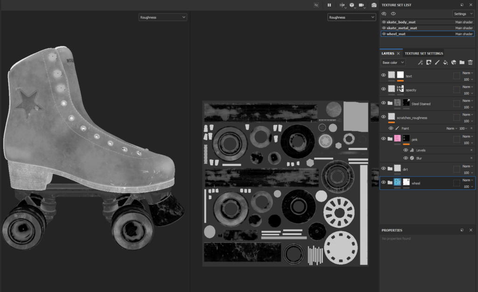Viewport: 478px width, 292px height.
Task: Take a viewport screenshot with camera icon
Action: click(x=374, y=5)
